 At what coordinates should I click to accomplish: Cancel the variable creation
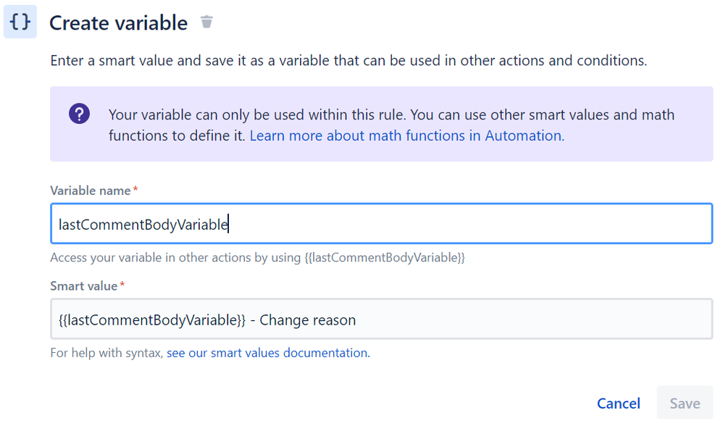618,403
